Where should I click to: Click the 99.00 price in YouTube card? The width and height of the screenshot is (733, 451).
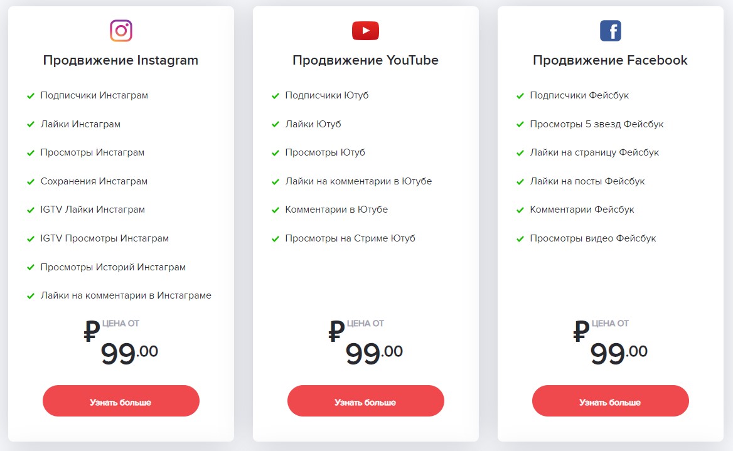(374, 353)
